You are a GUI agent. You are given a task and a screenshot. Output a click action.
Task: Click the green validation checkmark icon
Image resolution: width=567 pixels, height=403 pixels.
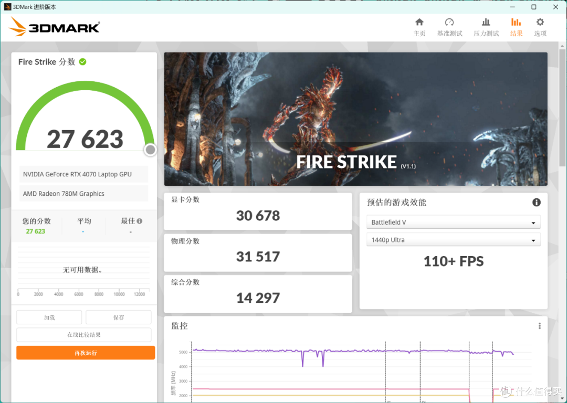coord(83,62)
